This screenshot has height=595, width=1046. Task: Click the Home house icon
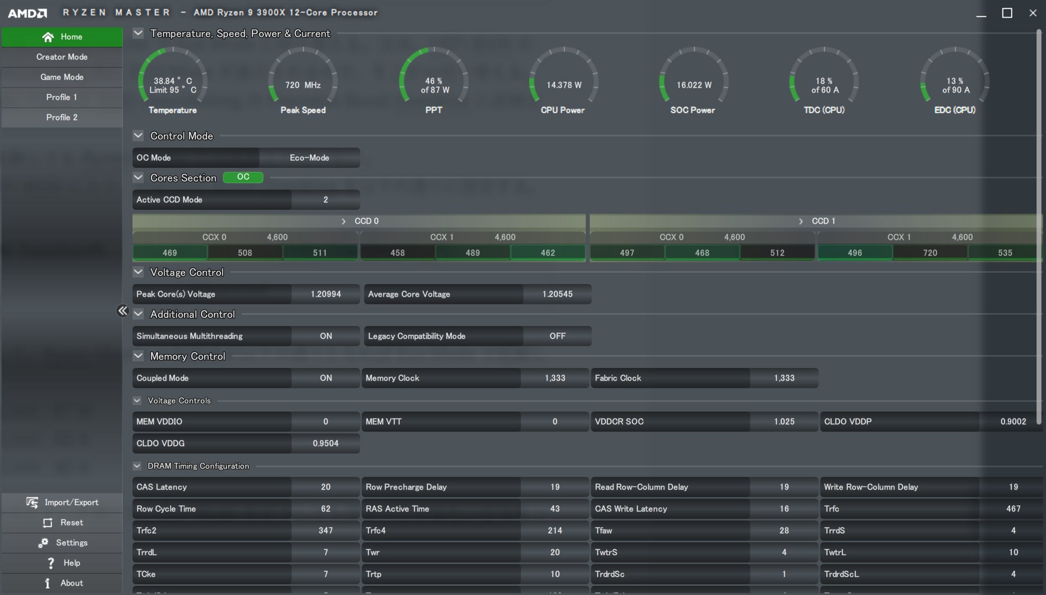click(48, 37)
